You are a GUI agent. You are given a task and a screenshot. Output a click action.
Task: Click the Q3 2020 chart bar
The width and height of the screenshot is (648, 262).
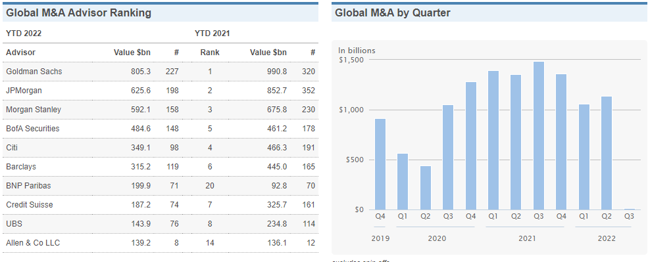[448, 157]
